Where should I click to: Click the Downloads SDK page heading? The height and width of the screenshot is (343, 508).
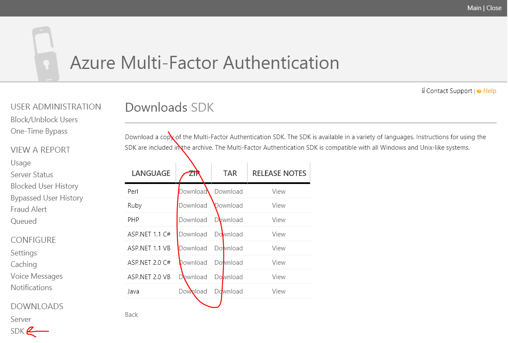point(169,107)
